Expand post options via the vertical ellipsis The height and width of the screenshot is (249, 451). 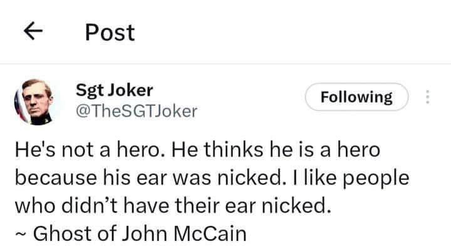427,97
